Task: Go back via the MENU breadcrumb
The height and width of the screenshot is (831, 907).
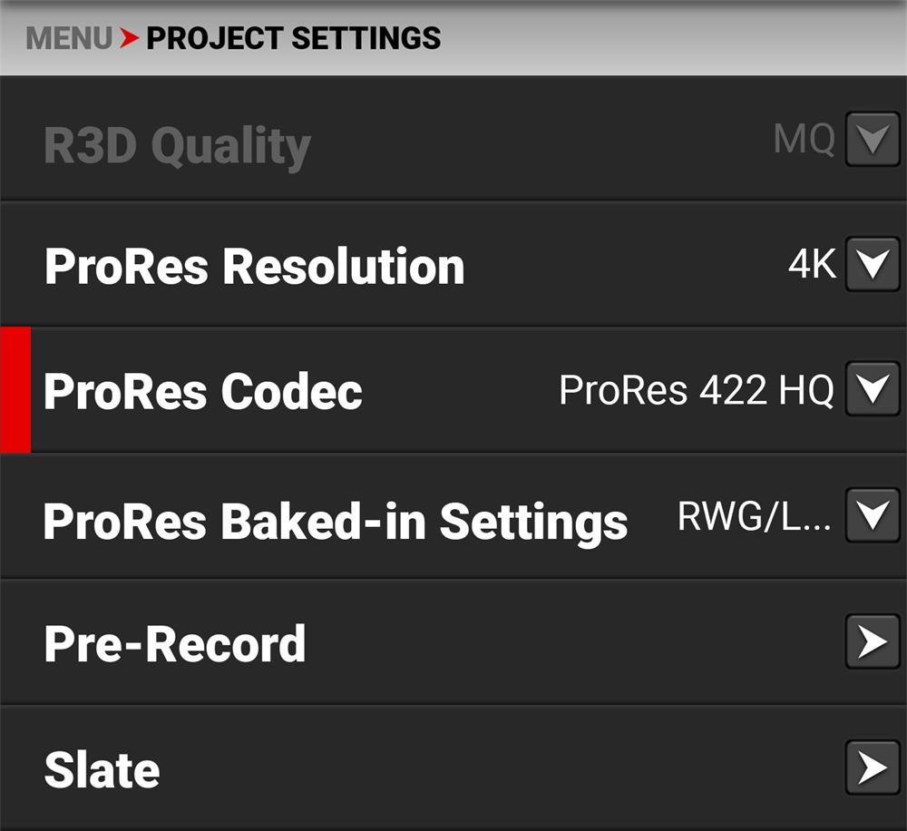Action: (x=69, y=39)
